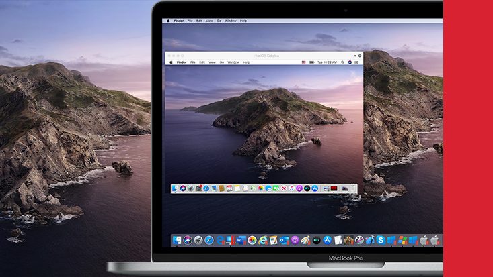Click Spotlight search in the Catalina window's menu bar
This screenshot has width=493, height=277.
pos(343,62)
